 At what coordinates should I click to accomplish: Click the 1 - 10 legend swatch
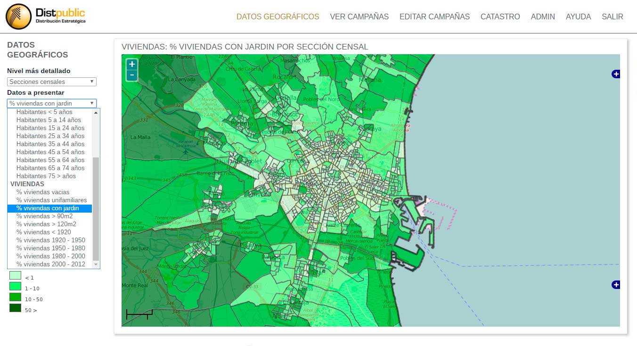click(x=16, y=286)
